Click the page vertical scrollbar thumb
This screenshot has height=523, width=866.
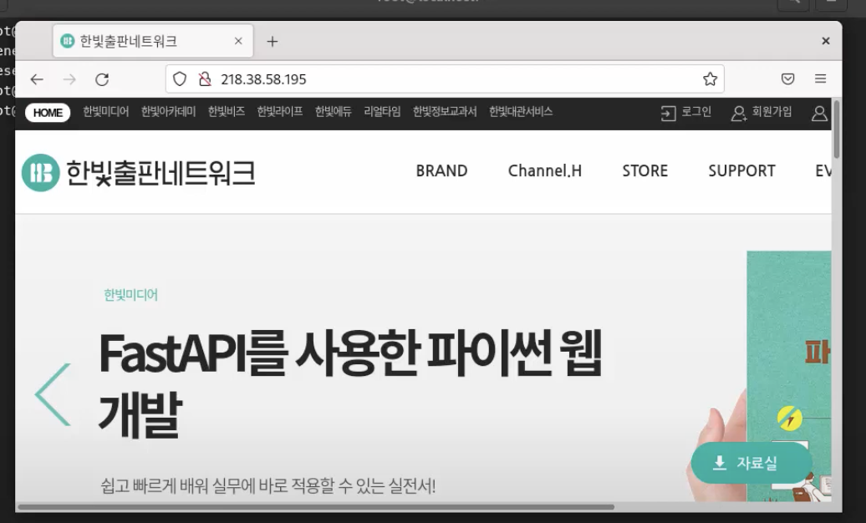[837, 129]
